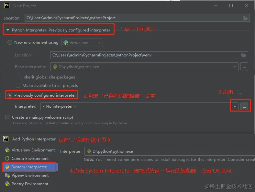Viewport: 255px width, 192px height.
Task: Browse folder for venv Location field
Action: click(243, 55)
